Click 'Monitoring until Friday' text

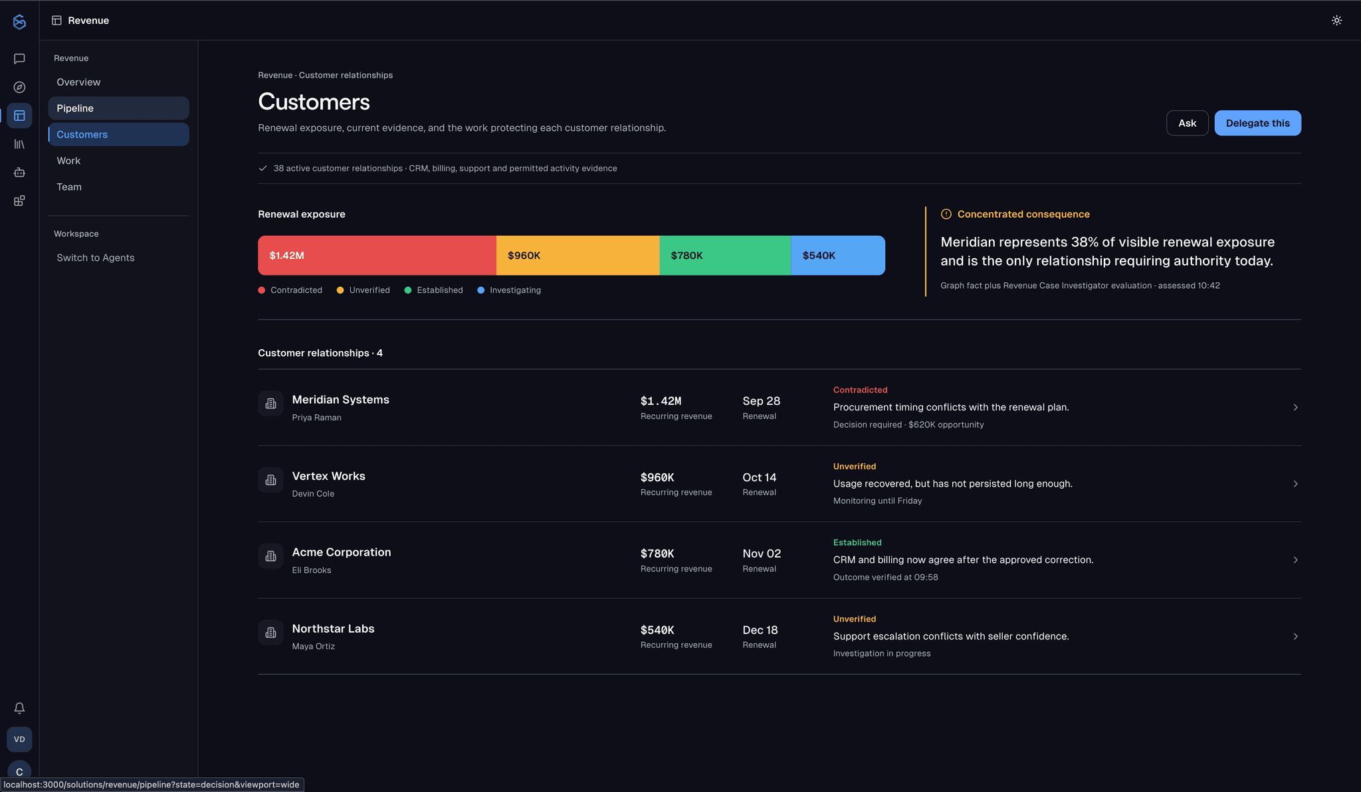pos(877,501)
